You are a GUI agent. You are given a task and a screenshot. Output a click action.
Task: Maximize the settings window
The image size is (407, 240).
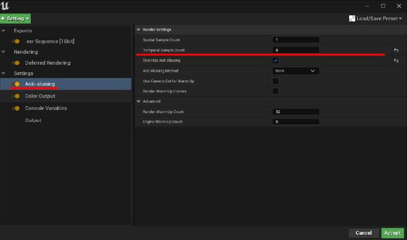[x=383, y=6]
